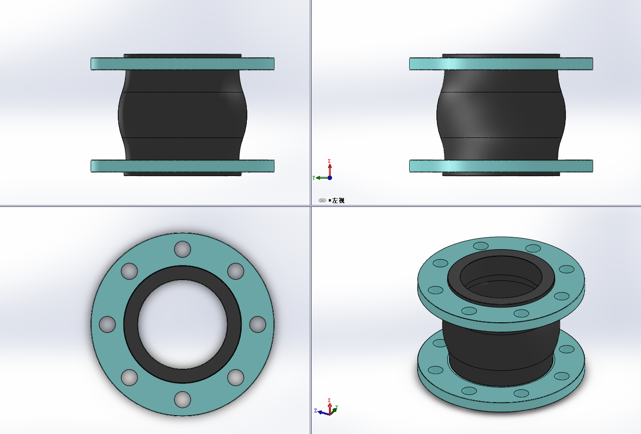Click the green Y axis arrow of the left-view triad
This screenshot has height=434, width=641.
point(321,178)
